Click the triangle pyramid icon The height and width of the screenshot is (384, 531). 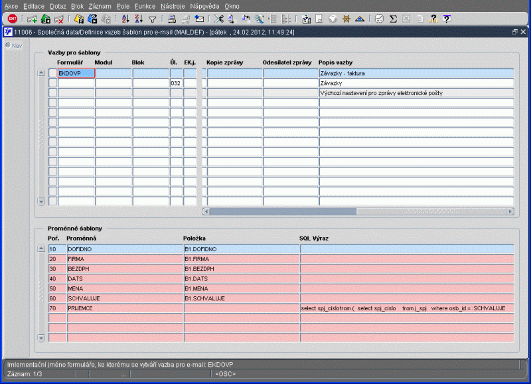click(360, 19)
